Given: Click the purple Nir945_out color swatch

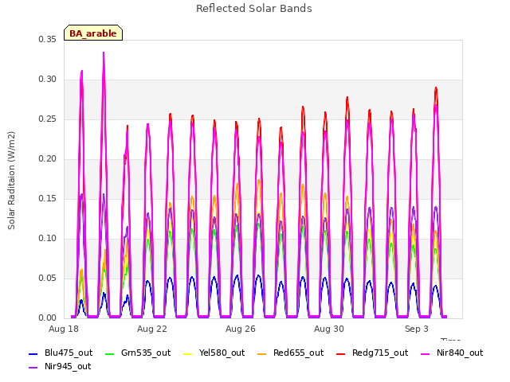Looking at the screenshot, I should coord(33,368).
